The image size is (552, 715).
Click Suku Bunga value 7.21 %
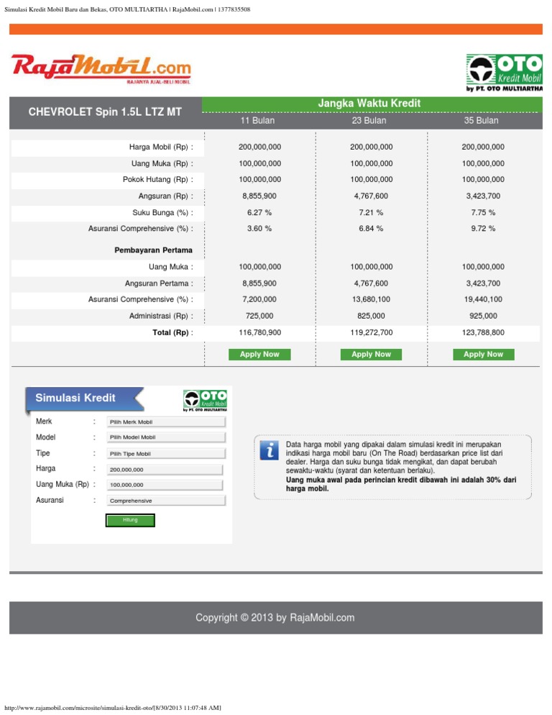371,212
